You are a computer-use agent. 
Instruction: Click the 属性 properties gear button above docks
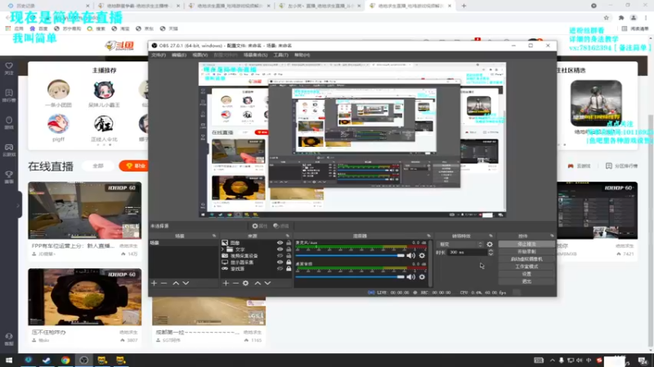(x=259, y=226)
